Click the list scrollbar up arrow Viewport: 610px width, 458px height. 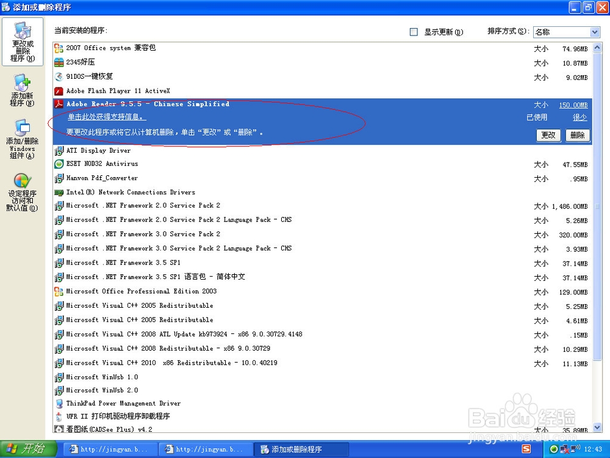tap(597, 48)
